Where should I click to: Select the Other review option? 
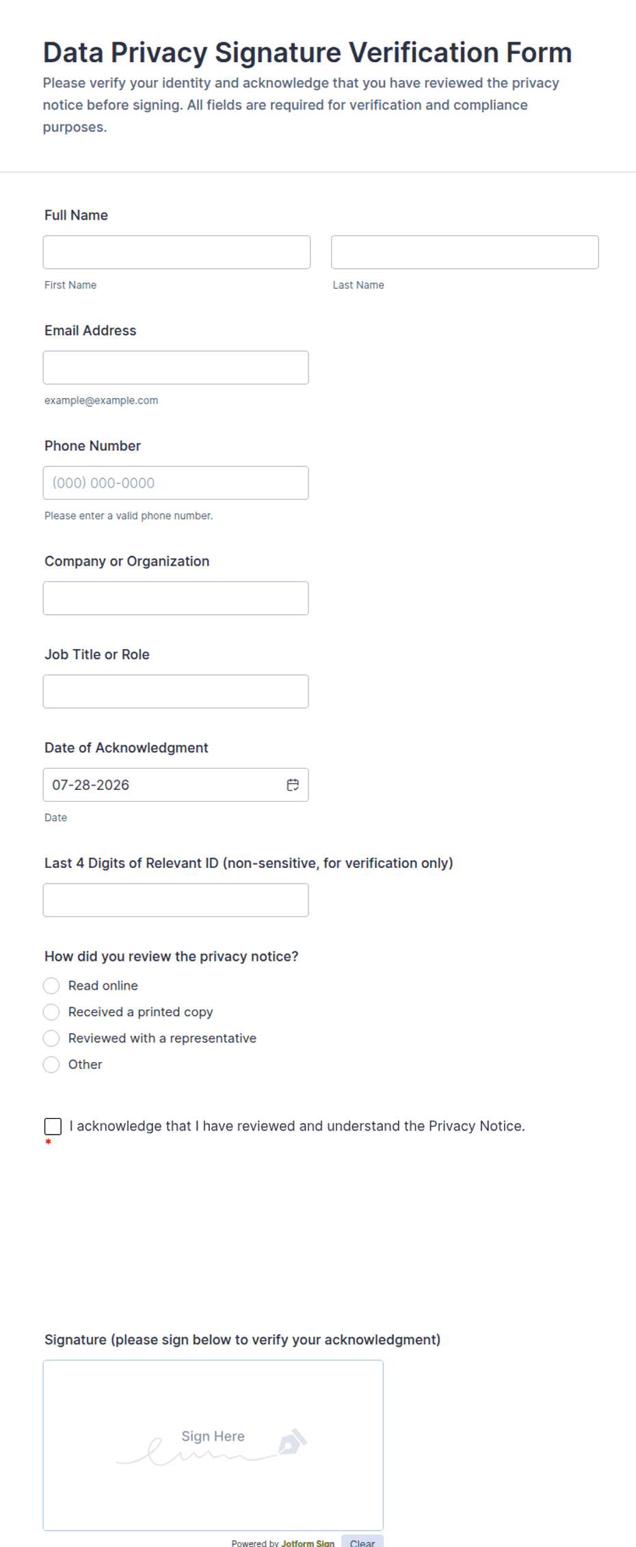[51, 1064]
